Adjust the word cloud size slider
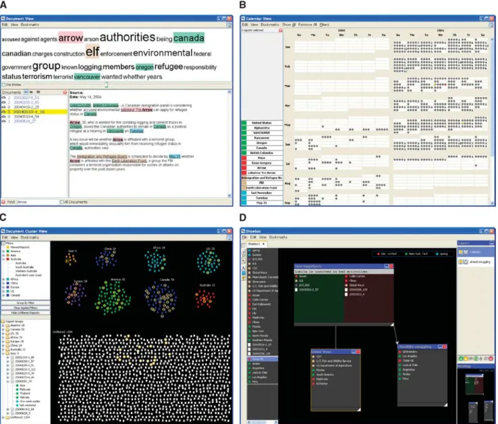Image resolution: width=498 pixels, height=424 pixels. (107, 85)
